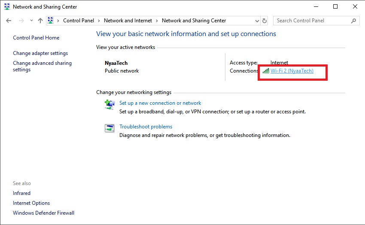Open the Recent locations dropdown arrow
The height and width of the screenshot is (225, 365).
pyautogui.click(x=31, y=21)
